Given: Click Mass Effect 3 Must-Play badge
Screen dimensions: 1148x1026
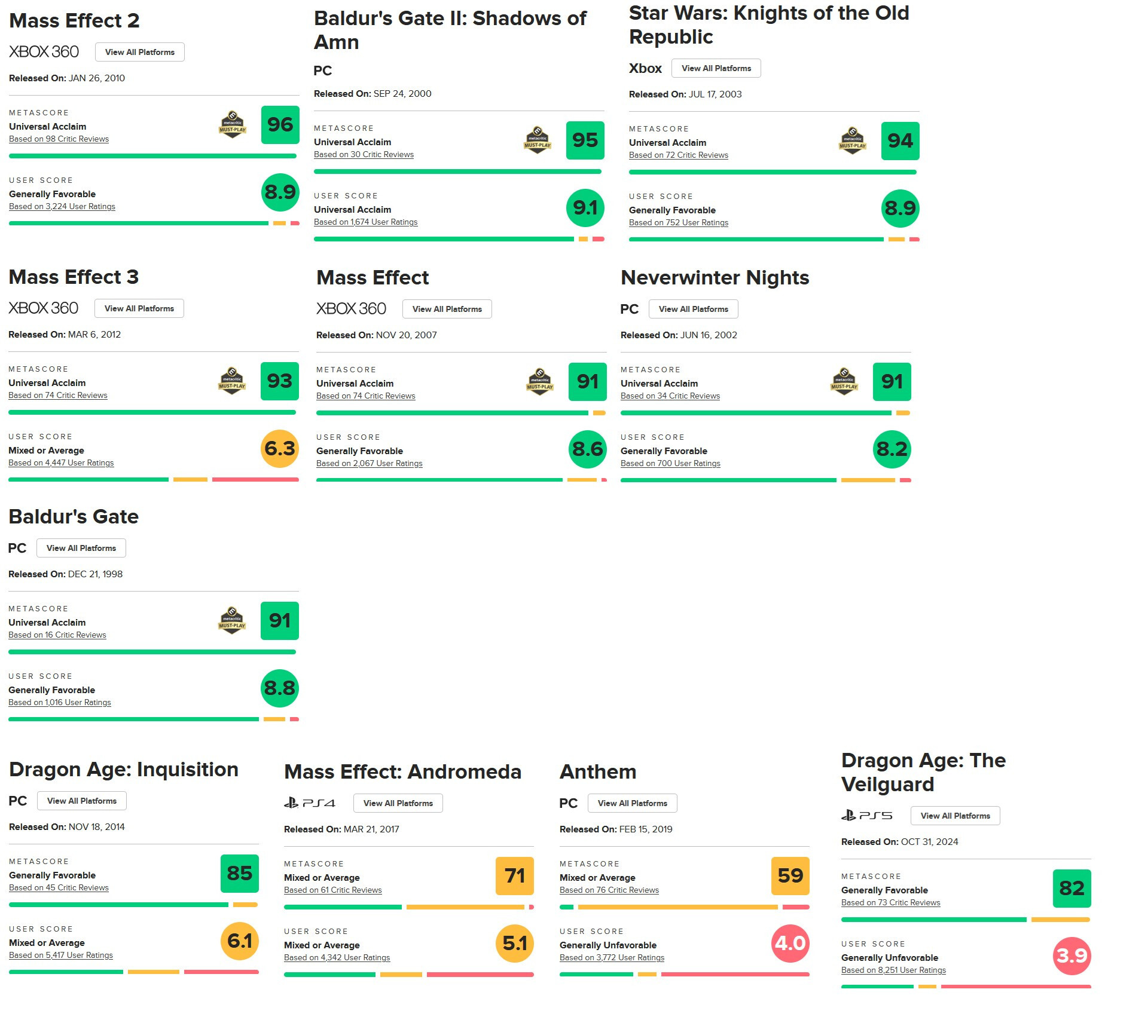Looking at the screenshot, I should pos(232,381).
